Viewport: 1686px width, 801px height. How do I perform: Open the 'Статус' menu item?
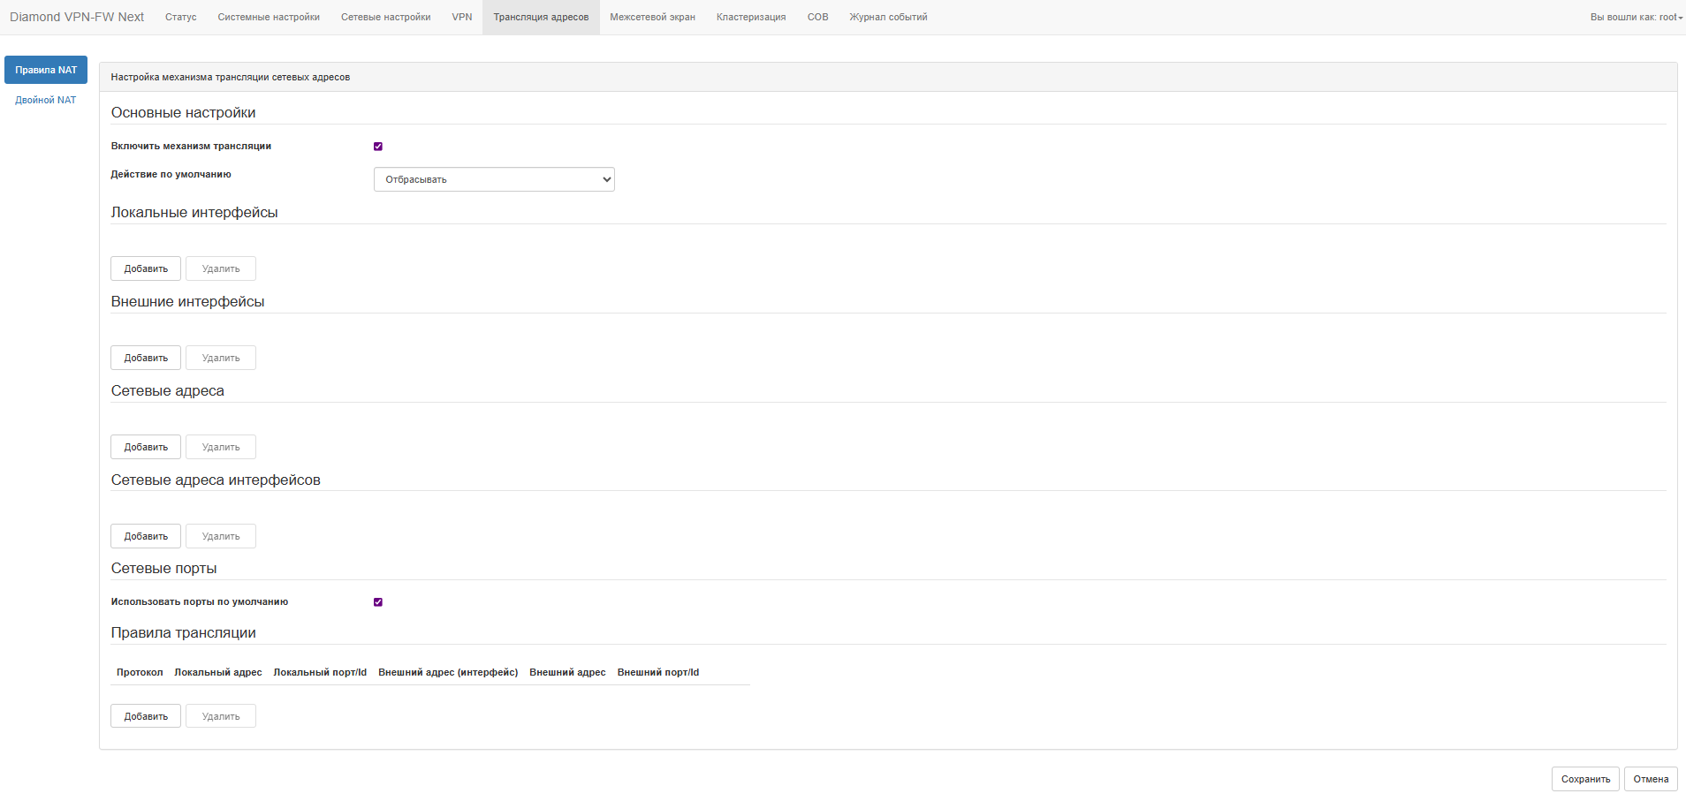pos(180,18)
